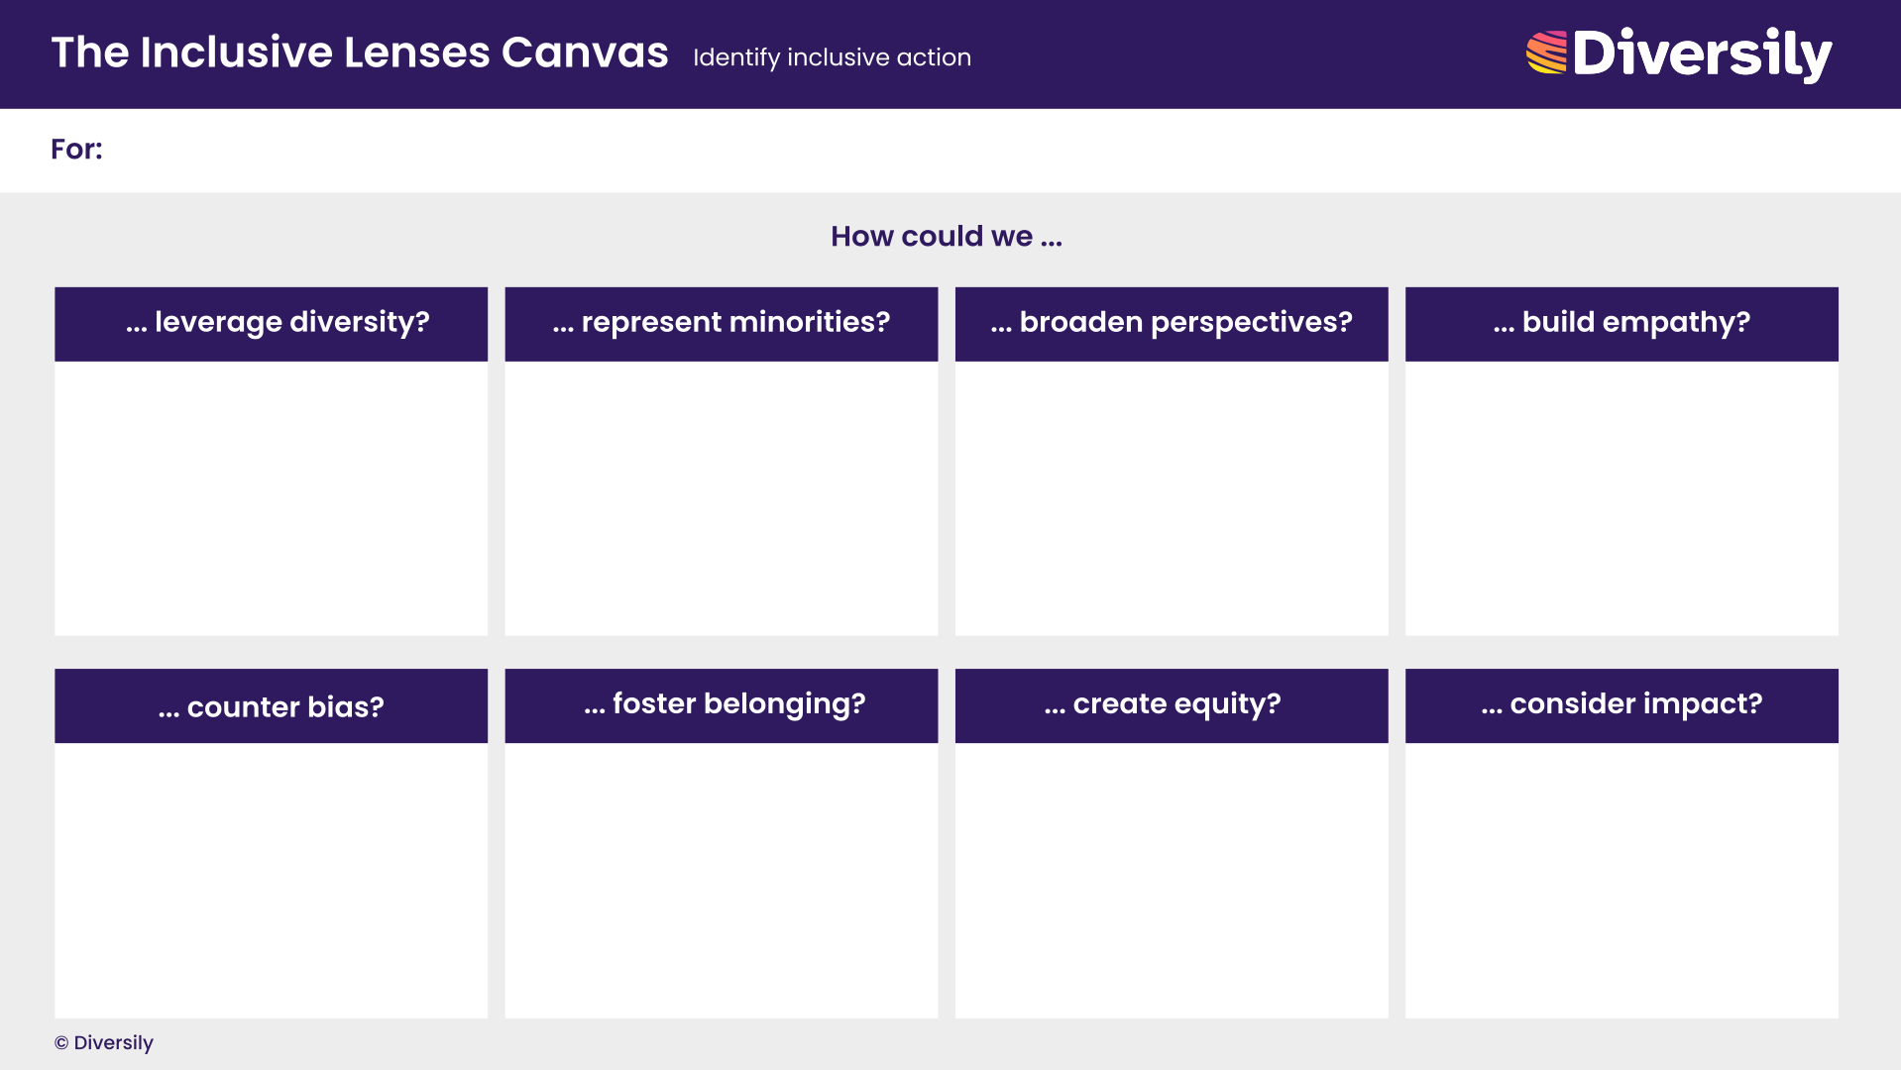The image size is (1901, 1070).
Task: Select the '... counter bias?' header
Action: coord(271,705)
